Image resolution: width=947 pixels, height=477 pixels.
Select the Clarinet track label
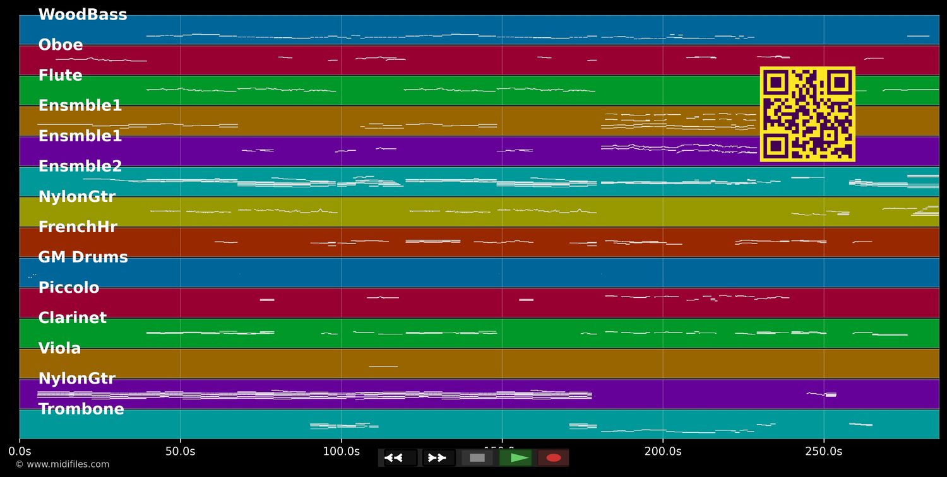(73, 318)
